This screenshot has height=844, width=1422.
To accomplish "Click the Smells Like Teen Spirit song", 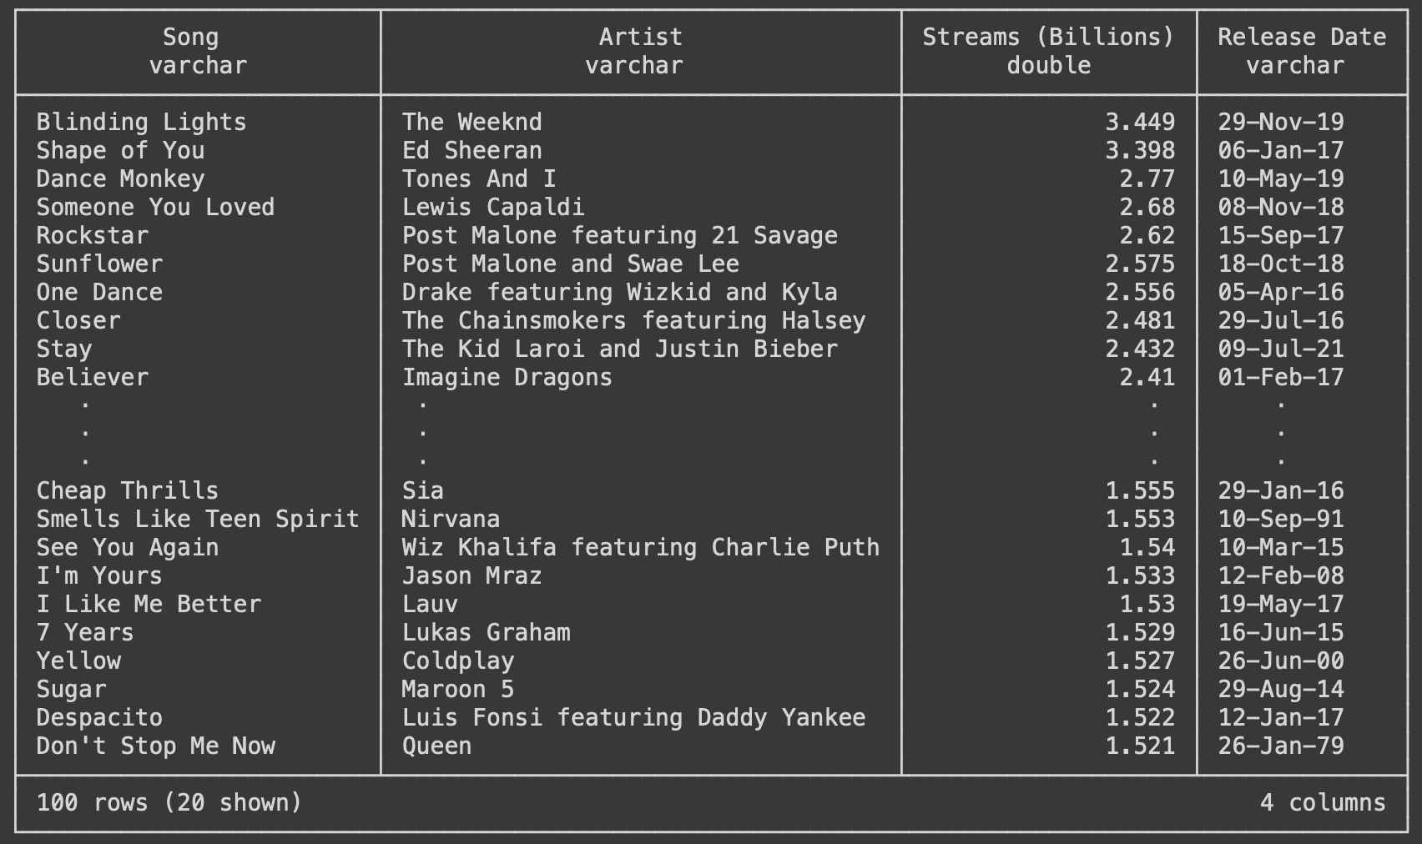I will point(197,520).
